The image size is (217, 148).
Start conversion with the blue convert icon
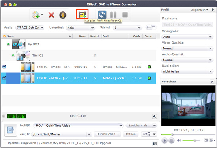(x=102, y=15)
